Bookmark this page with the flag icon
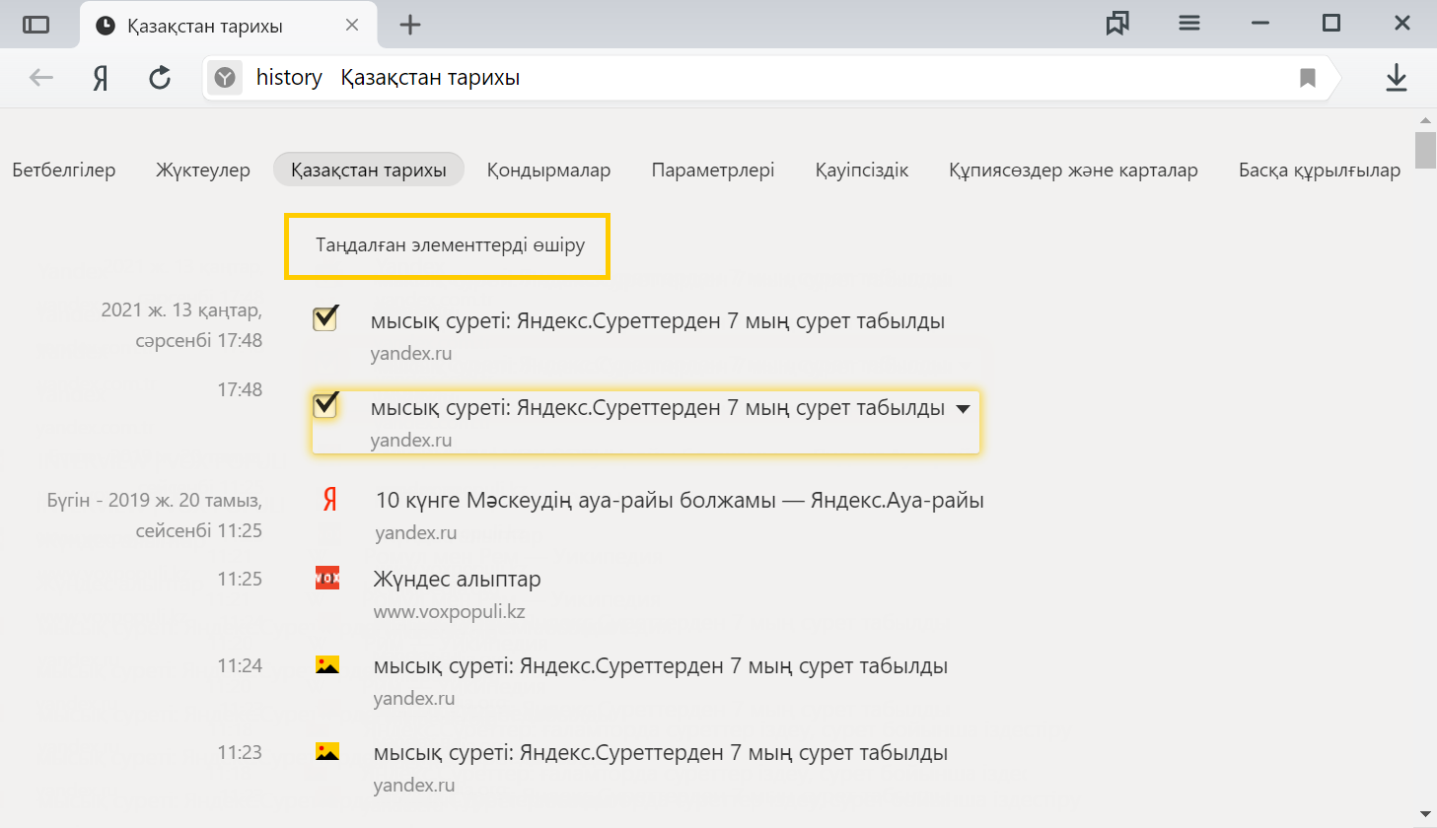This screenshot has width=1437, height=828. (1308, 78)
